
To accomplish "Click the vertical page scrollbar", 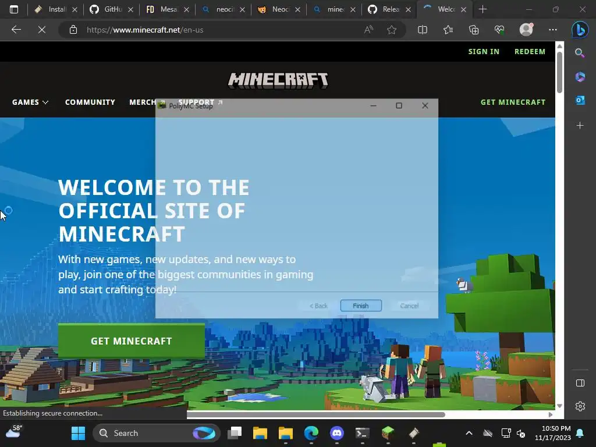I will pos(559,72).
